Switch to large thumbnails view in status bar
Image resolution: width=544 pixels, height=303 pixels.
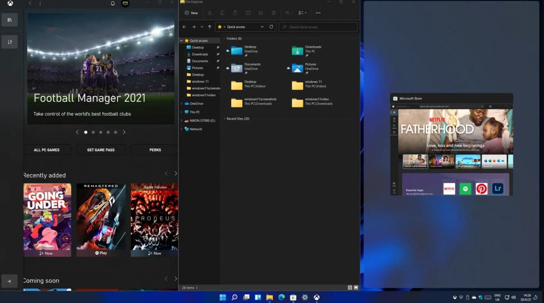tap(356, 288)
